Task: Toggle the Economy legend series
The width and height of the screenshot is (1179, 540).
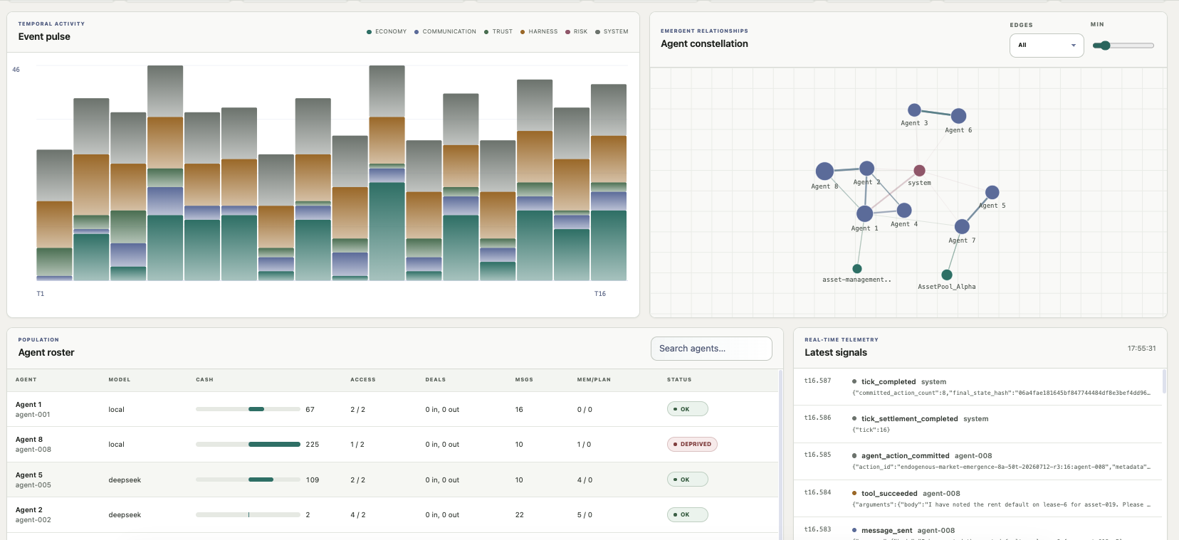Action: point(387,31)
